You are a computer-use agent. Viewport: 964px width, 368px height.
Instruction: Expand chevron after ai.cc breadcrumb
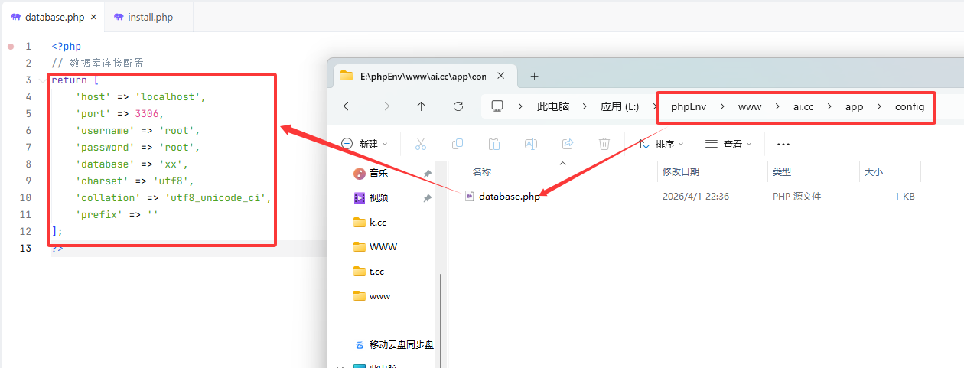pos(829,106)
